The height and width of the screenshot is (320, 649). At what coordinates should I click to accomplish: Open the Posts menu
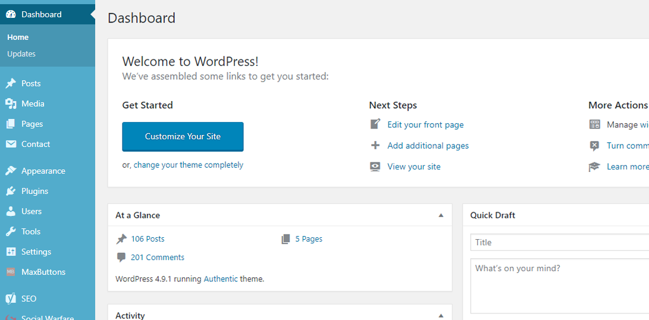(x=48, y=84)
